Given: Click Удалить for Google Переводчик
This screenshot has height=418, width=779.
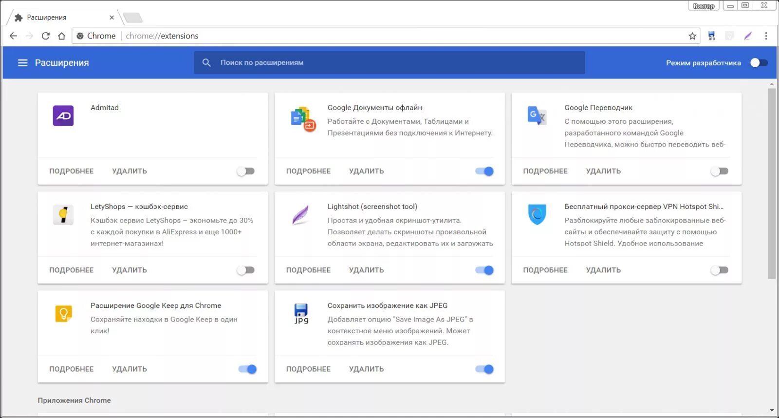Looking at the screenshot, I should (604, 171).
